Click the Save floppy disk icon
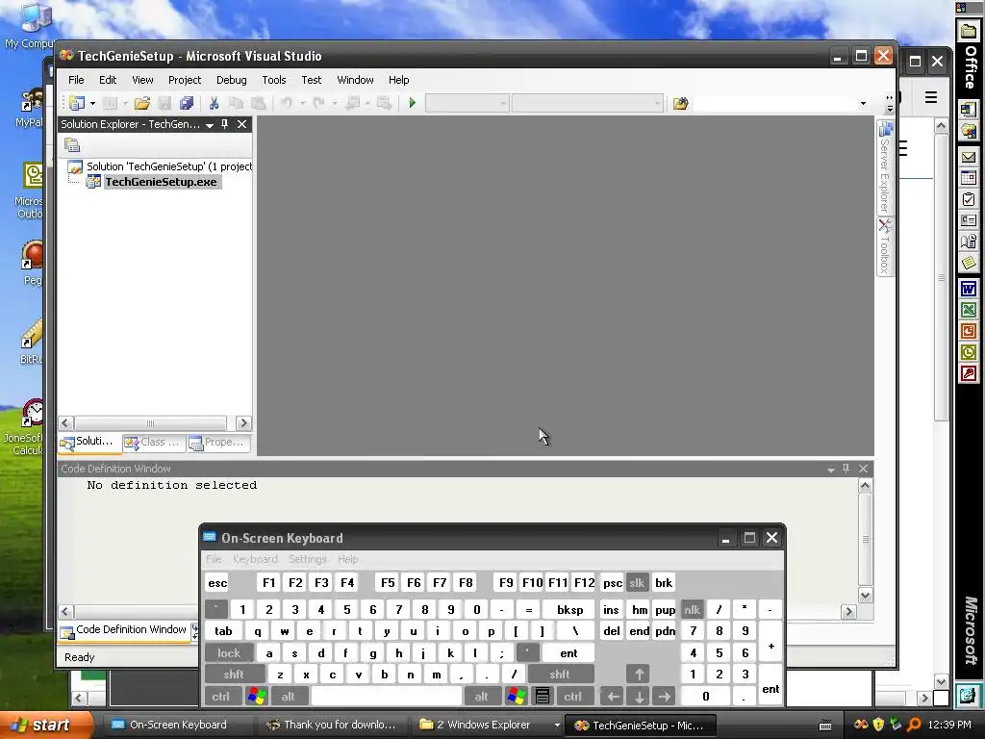The width and height of the screenshot is (985, 739). tap(164, 103)
